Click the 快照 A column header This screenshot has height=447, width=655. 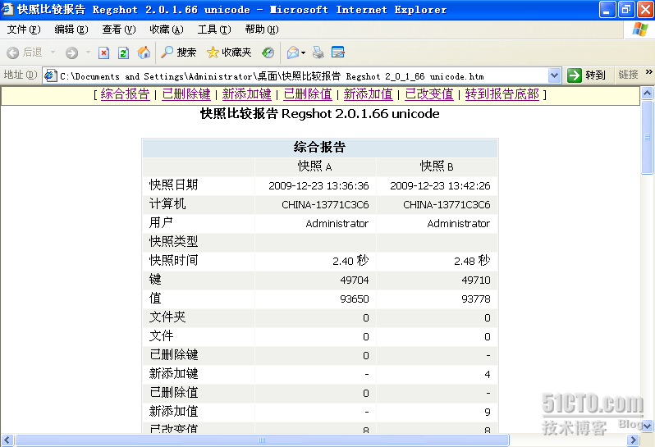pyautogui.click(x=315, y=166)
